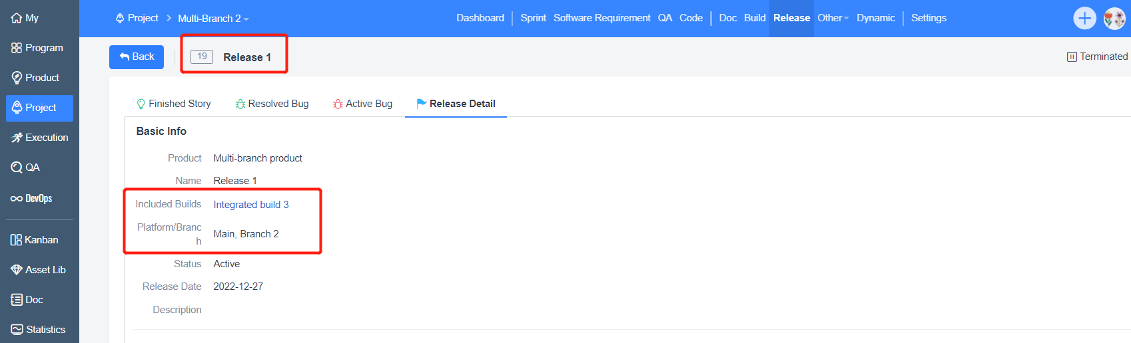Open QA in the top navigation
Screen dimensions: 1131x343
[x=665, y=18]
